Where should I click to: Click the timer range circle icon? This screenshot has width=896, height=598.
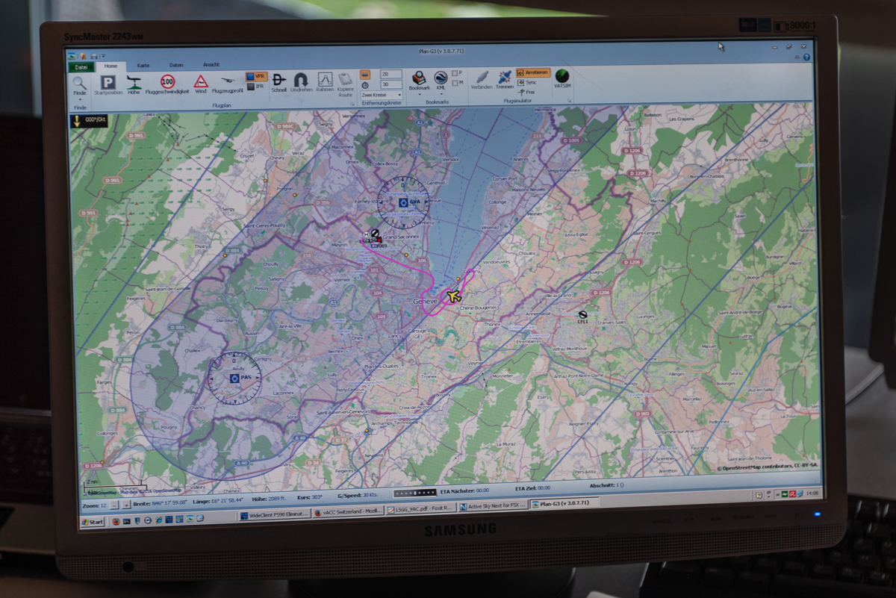(x=365, y=85)
